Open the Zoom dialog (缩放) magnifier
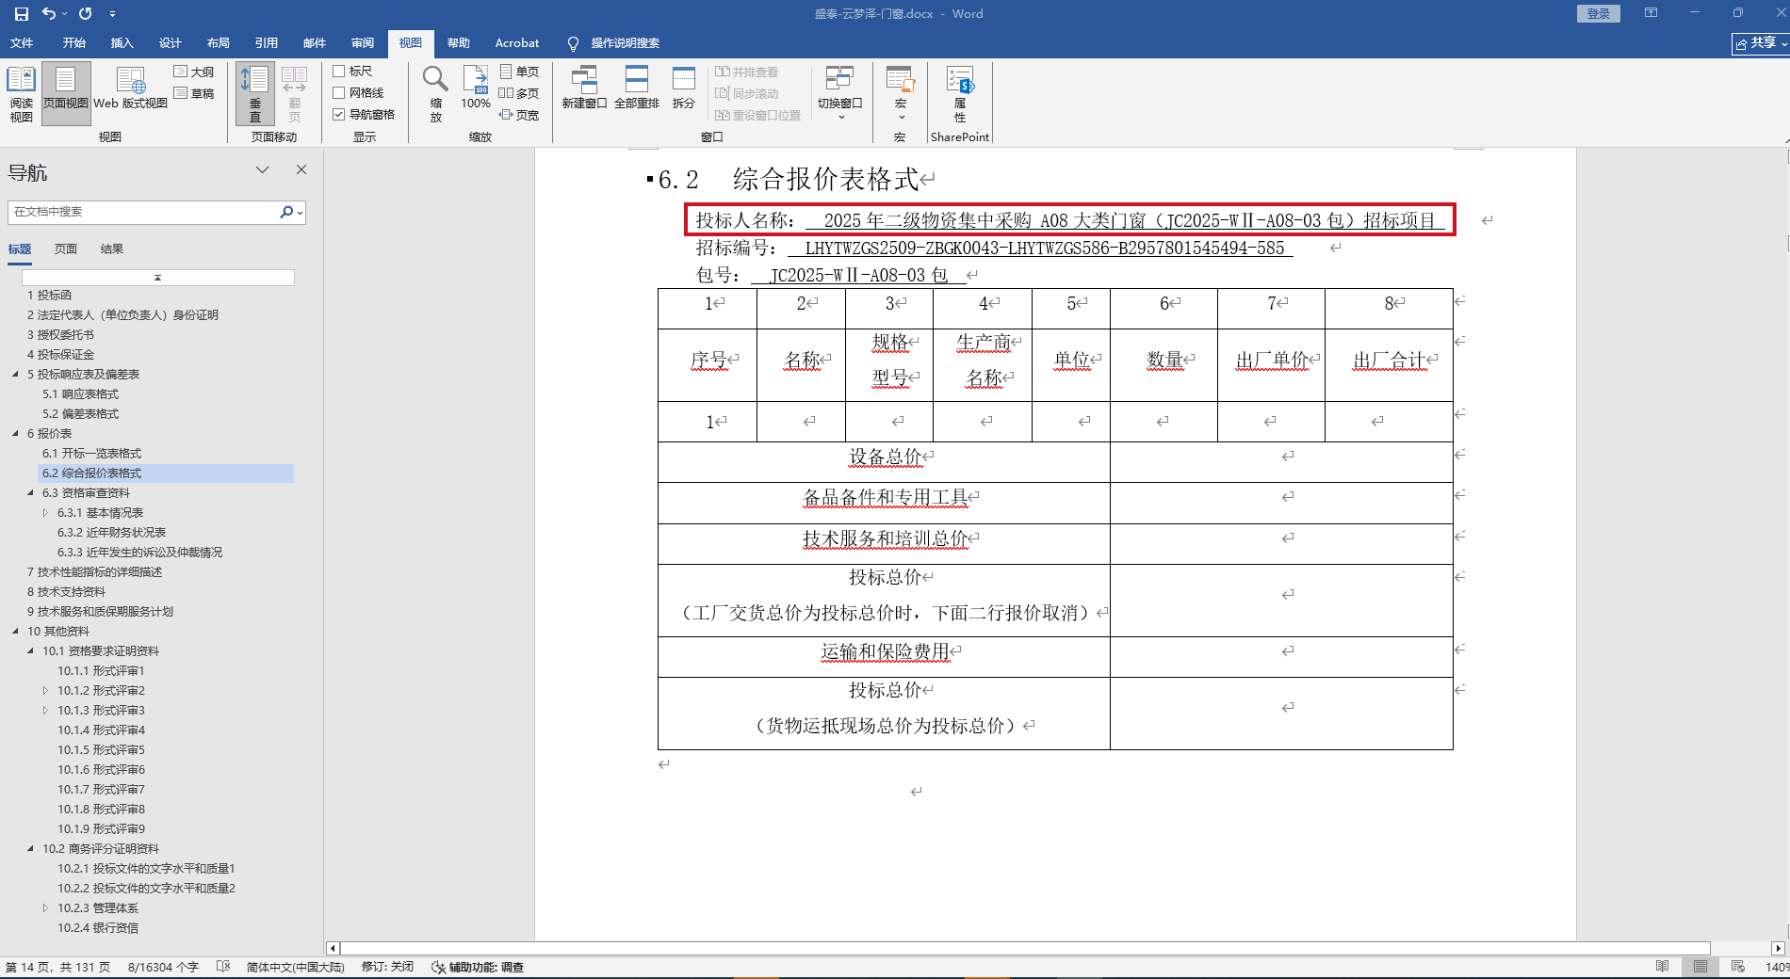The width and height of the screenshot is (1790, 979). pos(435,94)
